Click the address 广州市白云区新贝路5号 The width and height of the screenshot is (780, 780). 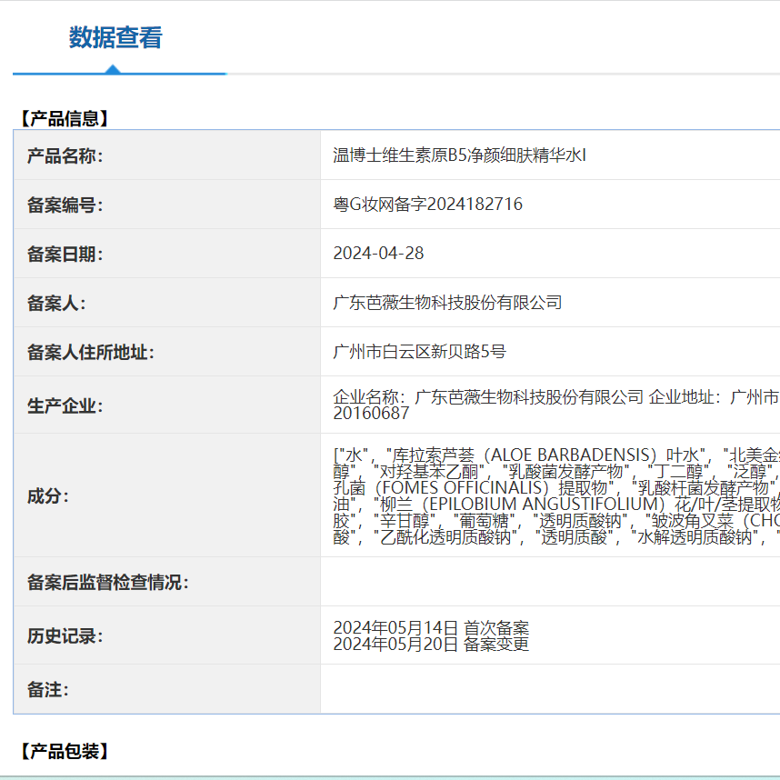coord(418,353)
